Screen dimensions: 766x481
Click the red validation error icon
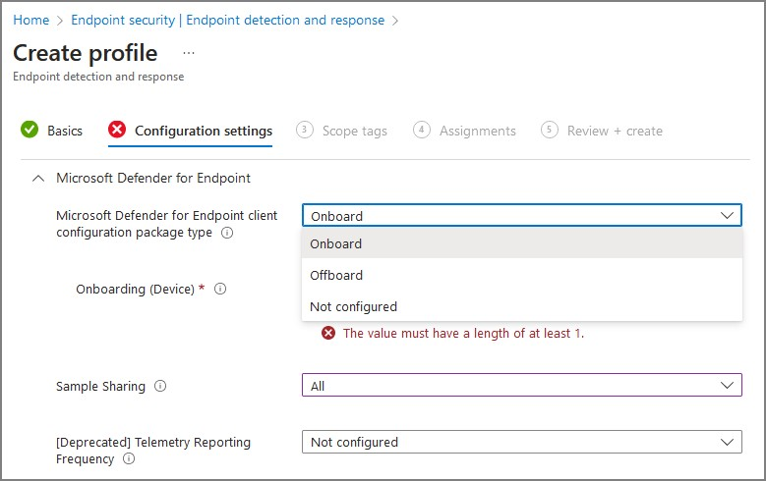click(x=329, y=334)
